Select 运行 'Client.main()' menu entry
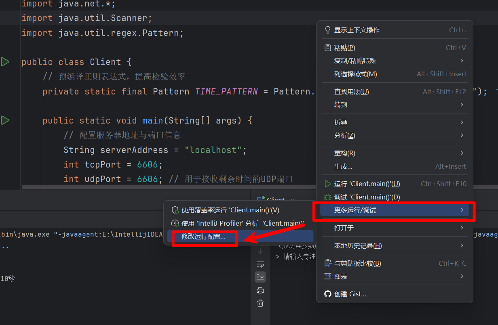The height and width of the screenshot is (325, 498). [367, 184]
